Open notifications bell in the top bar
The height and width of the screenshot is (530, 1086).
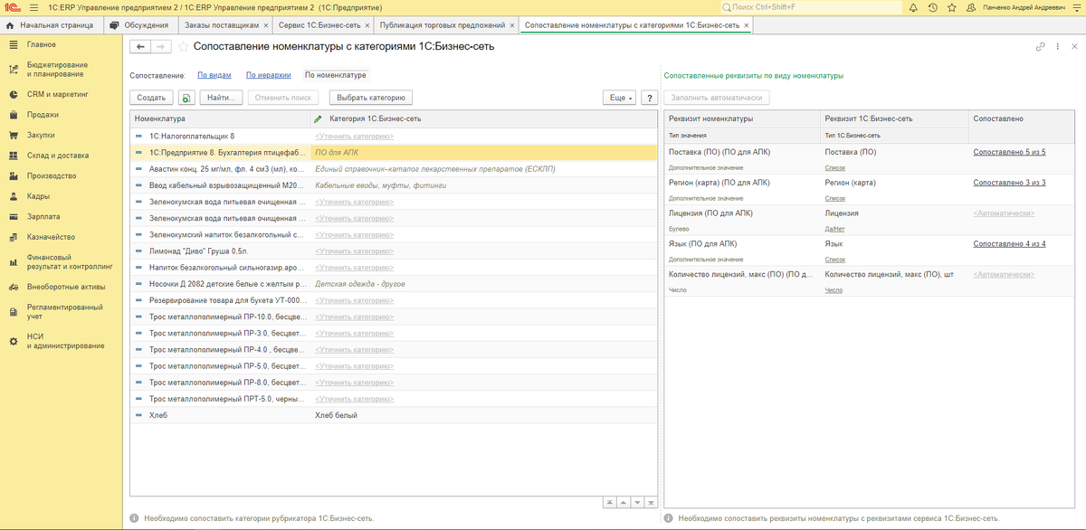point(911,7)
